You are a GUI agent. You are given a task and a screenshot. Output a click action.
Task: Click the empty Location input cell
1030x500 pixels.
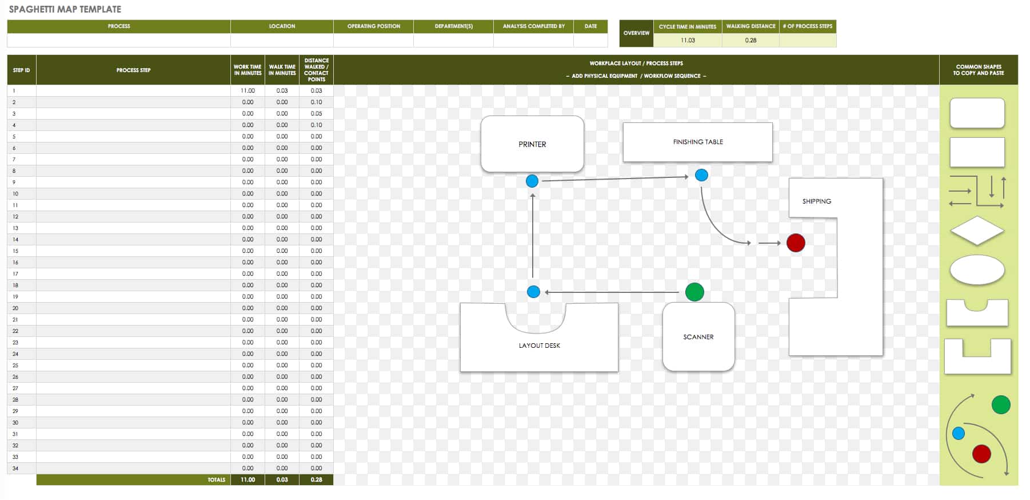click(282, 40)
